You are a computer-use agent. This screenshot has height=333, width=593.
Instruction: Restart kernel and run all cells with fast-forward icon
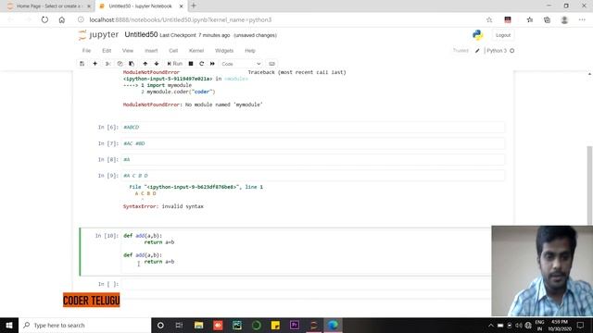click(x=212, y=64)
